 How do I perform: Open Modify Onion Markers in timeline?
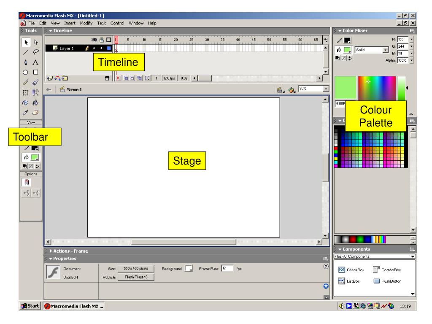147,78
